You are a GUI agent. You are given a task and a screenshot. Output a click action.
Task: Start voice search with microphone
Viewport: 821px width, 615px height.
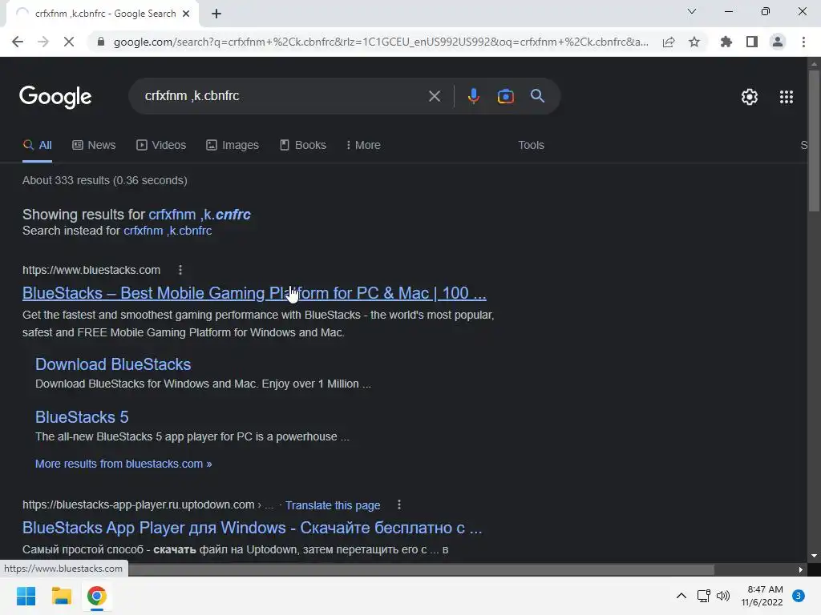473,96
